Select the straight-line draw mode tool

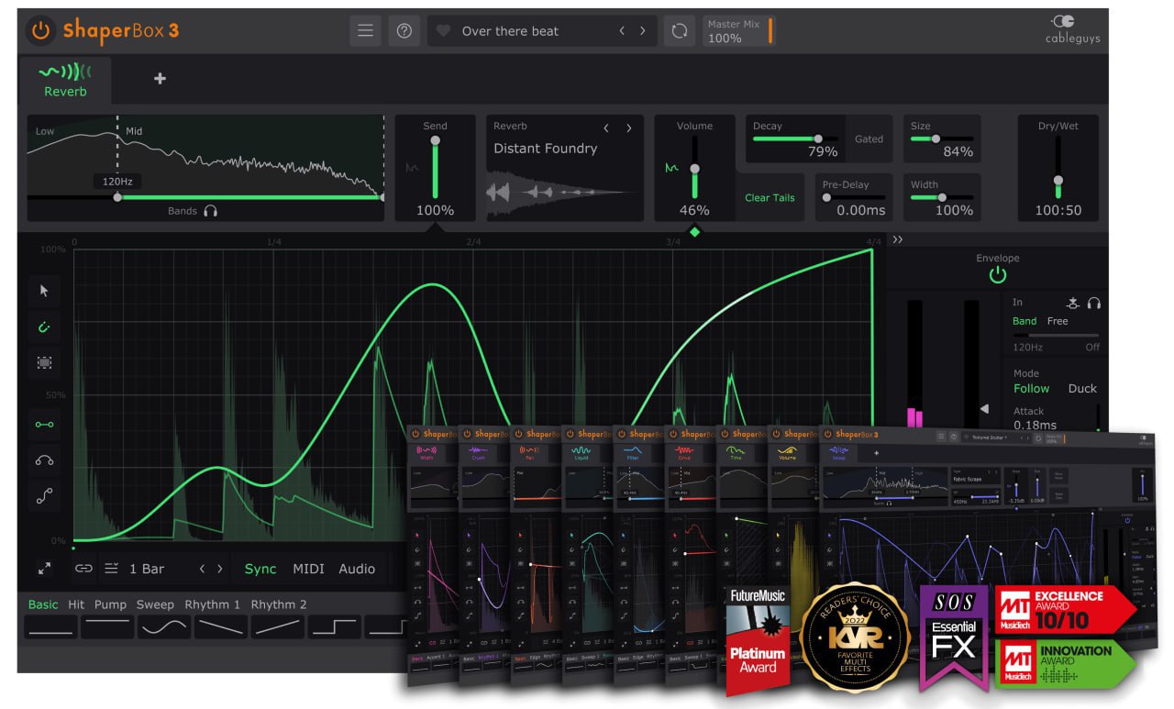43,424
